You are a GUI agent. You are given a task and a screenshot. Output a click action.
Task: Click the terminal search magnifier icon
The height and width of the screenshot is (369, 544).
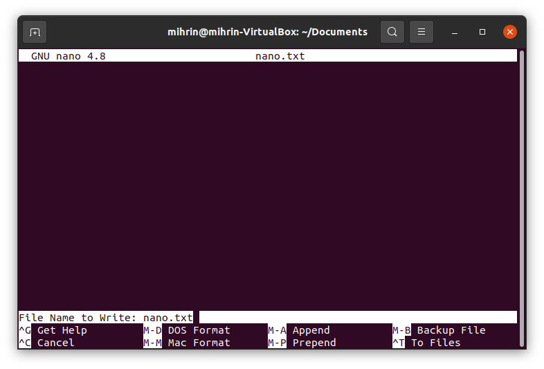(392, 32)
